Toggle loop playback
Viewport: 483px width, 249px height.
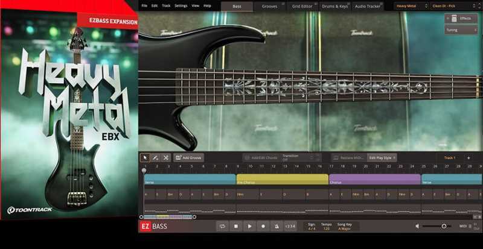coord(222,226)
